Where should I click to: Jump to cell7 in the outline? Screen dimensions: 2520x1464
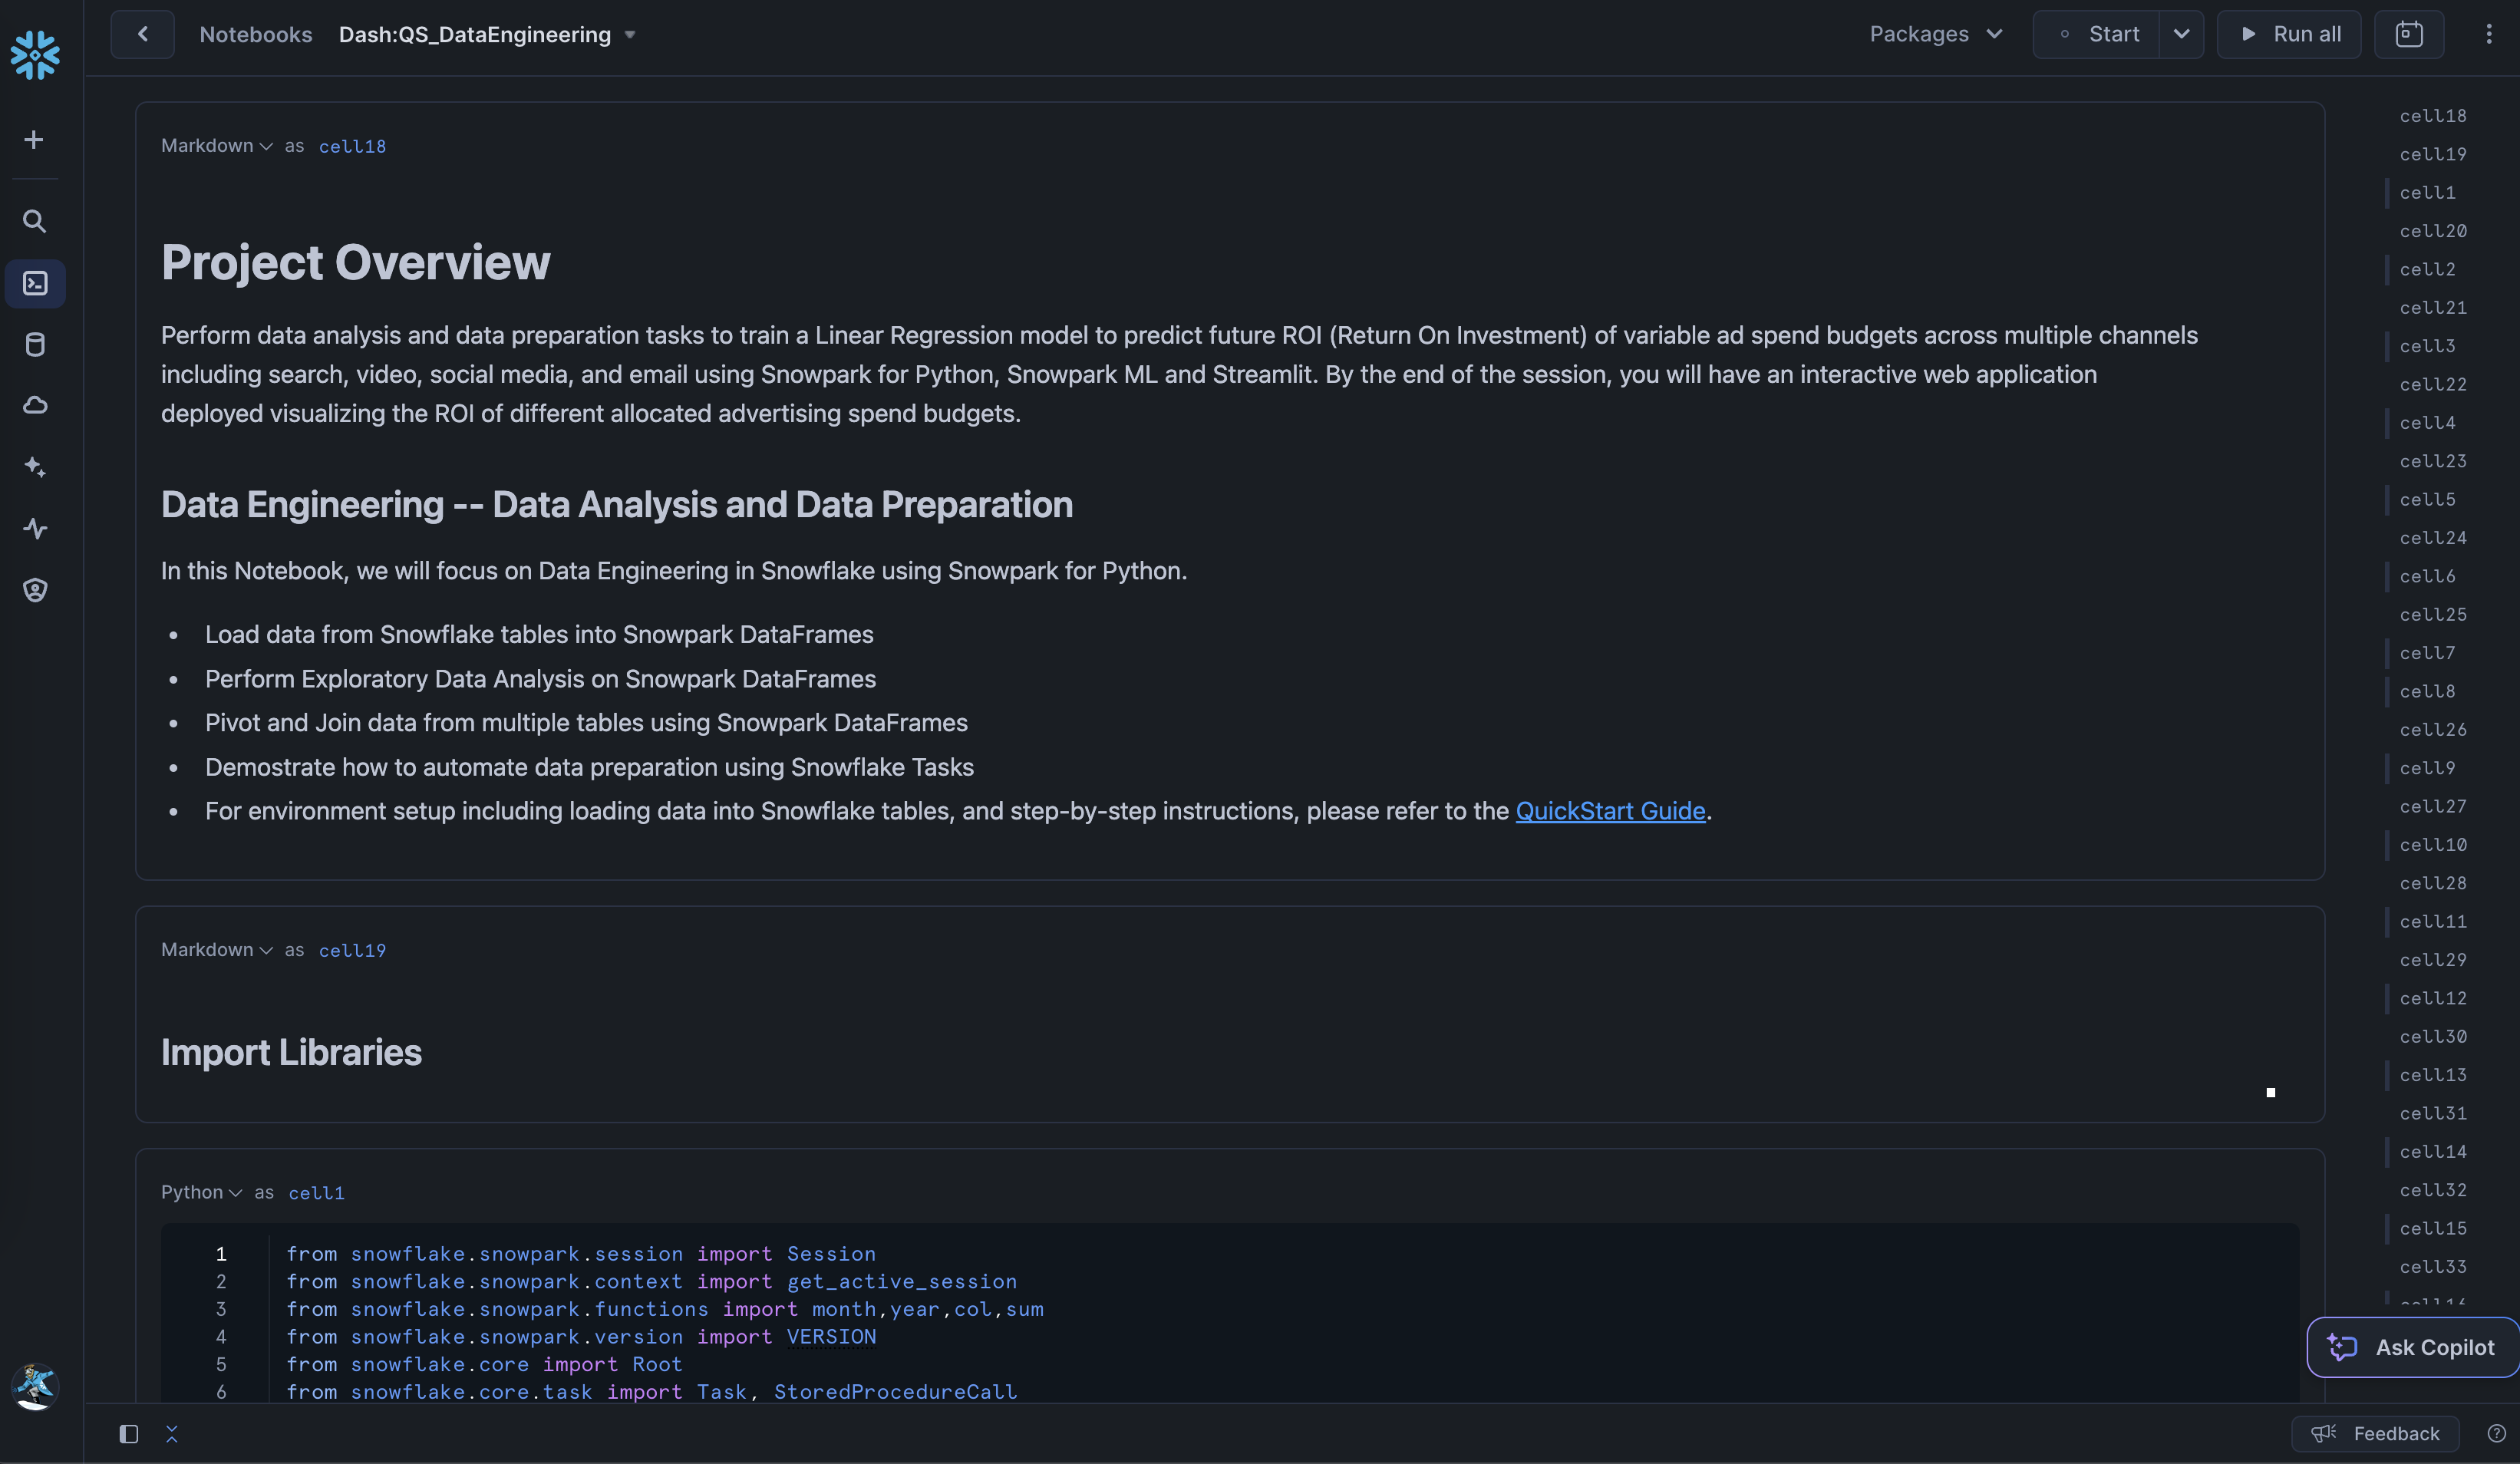[2427, 653]
